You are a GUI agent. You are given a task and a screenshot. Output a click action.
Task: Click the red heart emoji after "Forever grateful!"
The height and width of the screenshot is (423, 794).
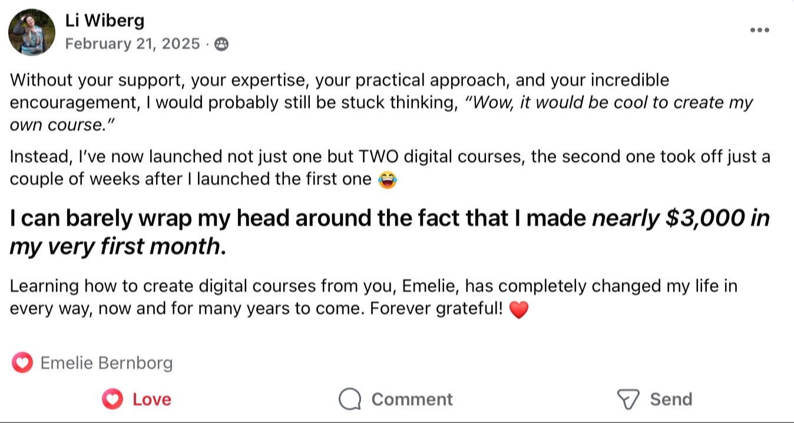pyautogui.click(x=518, y=309)
